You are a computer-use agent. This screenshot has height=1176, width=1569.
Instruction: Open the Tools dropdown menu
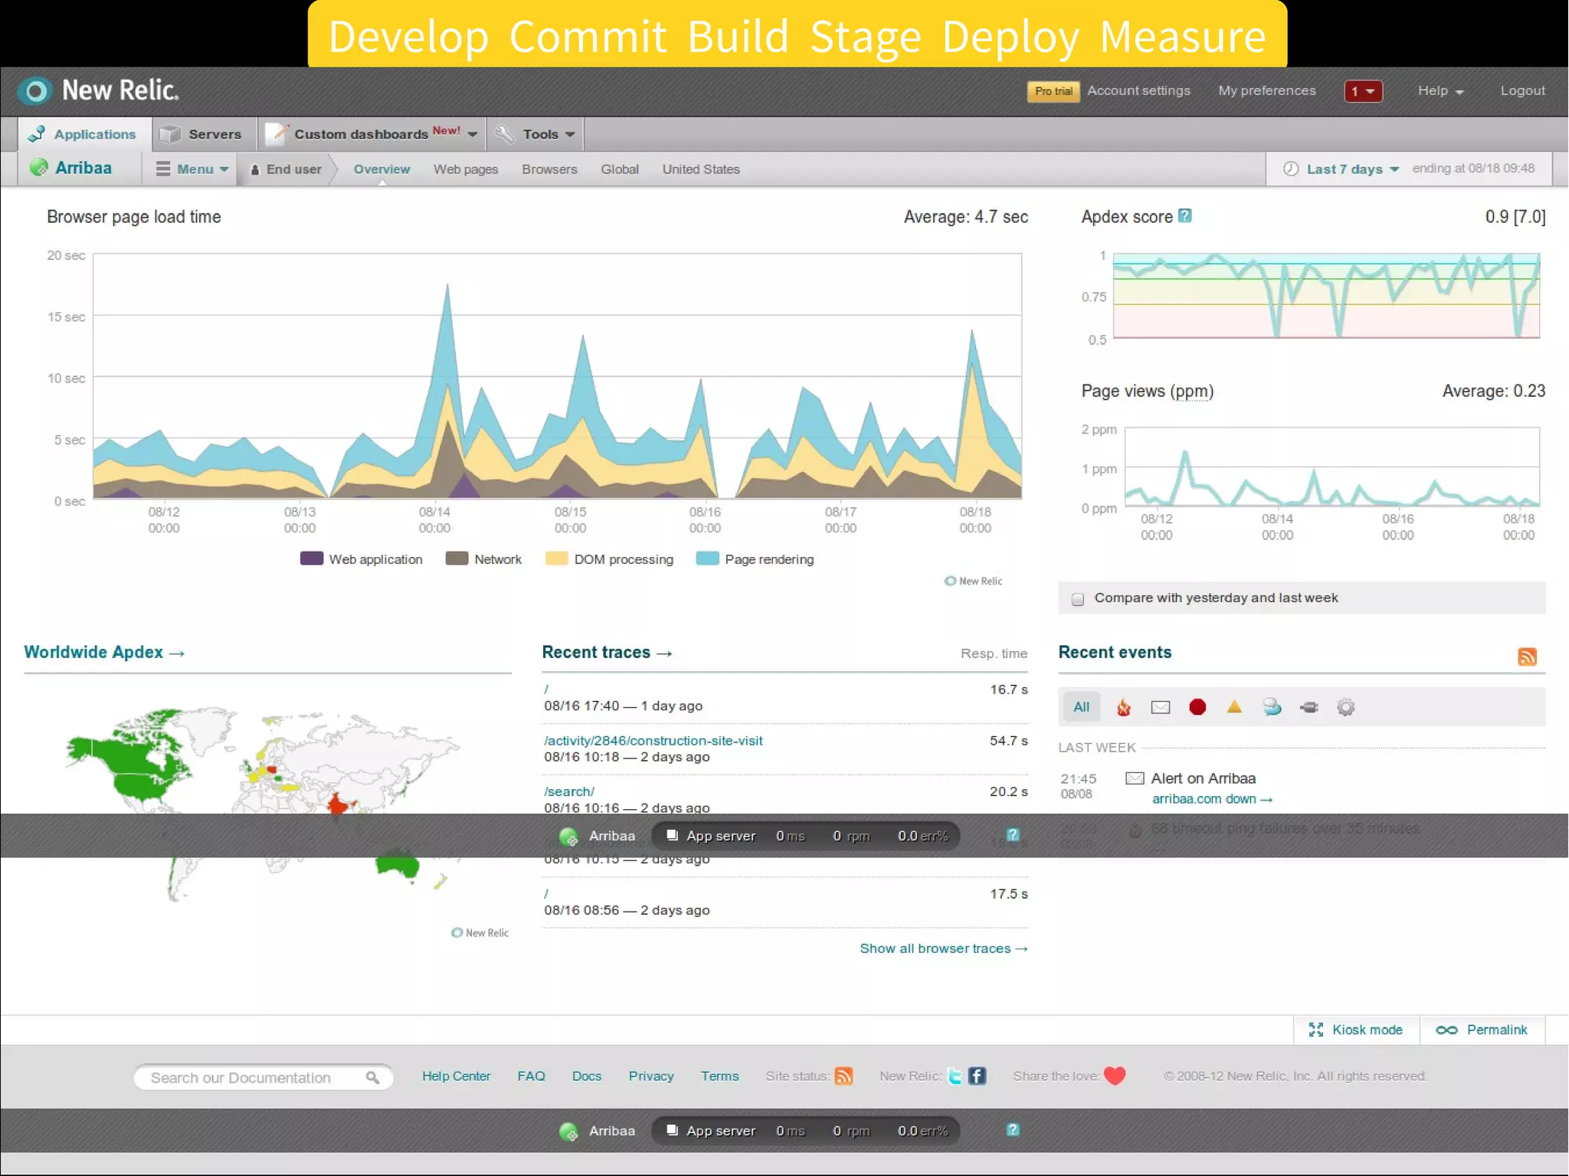click(536, 134)
